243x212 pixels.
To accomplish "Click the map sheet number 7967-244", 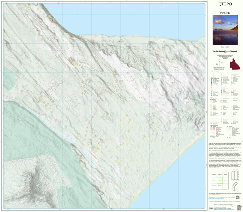I will tap(225, 13).
